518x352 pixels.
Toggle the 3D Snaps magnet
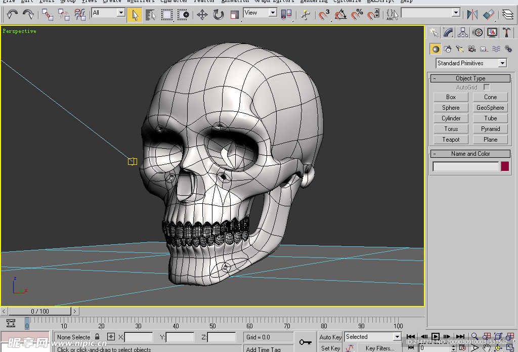pyautogui.click(x=324, y=15)
